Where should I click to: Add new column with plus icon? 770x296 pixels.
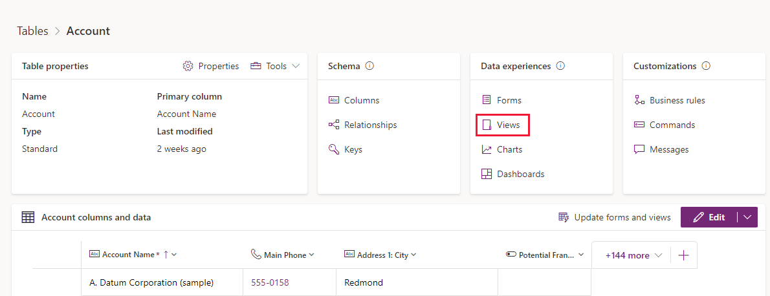point(683,255)
